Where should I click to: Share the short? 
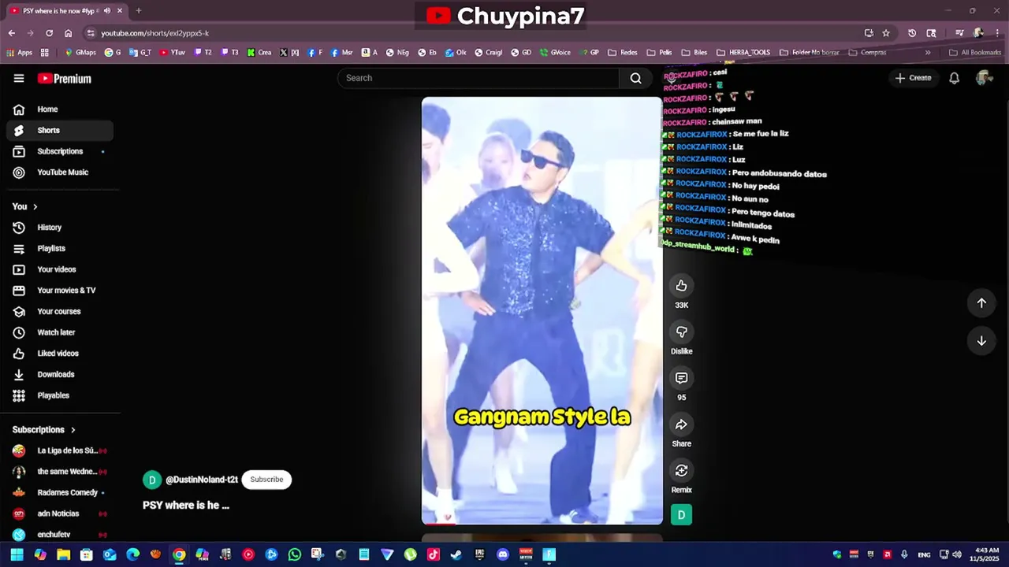pos(682,424)
